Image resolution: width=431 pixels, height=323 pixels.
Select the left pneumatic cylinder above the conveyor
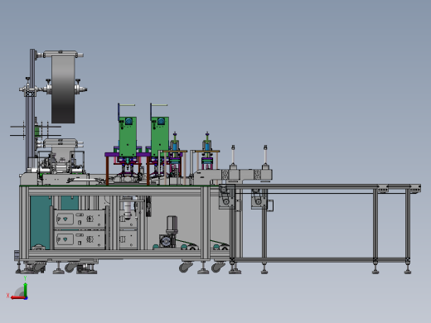coord(233,157)
